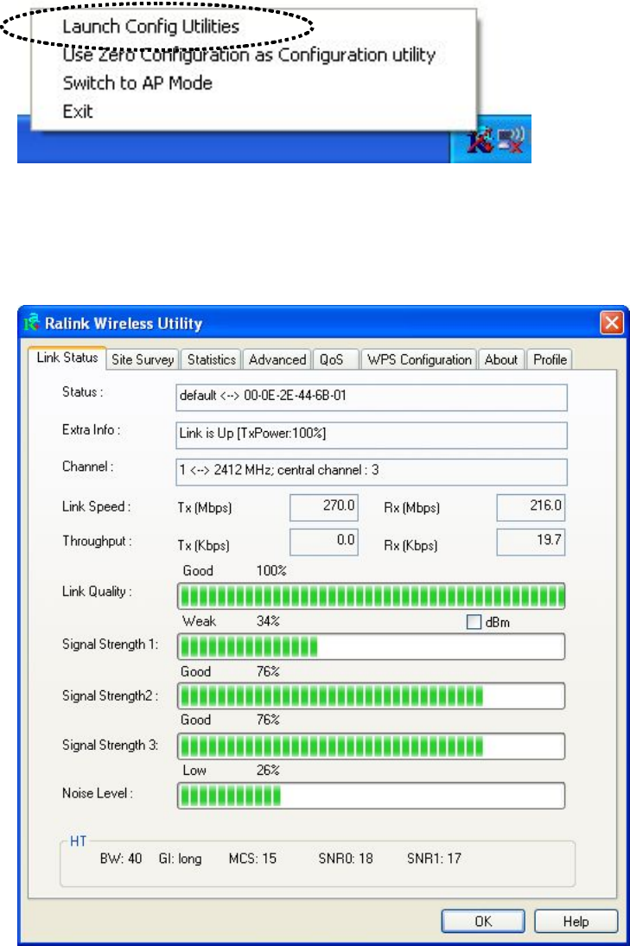Click the 'Link Speed :' label
This screenshot has width=630, height=946.
(96, 507)
